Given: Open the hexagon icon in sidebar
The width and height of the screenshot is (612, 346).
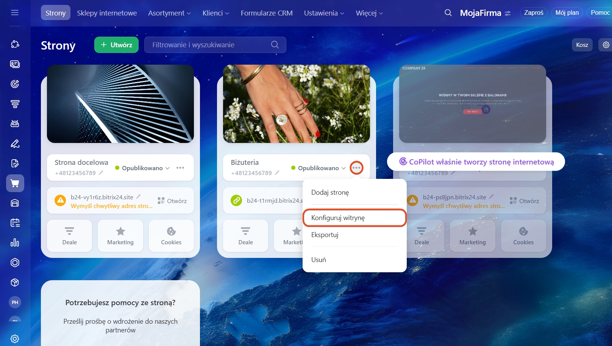Looking at the screenshot, I should coord(15,262).
